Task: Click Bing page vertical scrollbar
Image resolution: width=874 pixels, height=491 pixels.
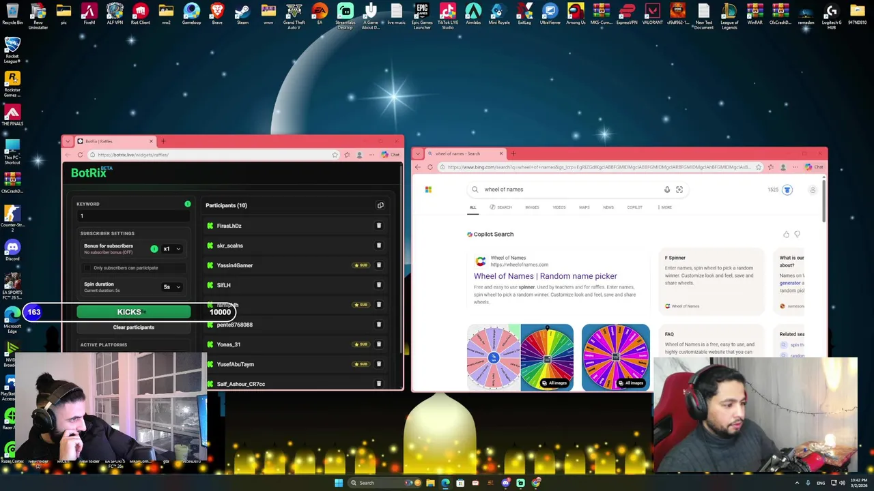Action: click(x=824, y=201)
